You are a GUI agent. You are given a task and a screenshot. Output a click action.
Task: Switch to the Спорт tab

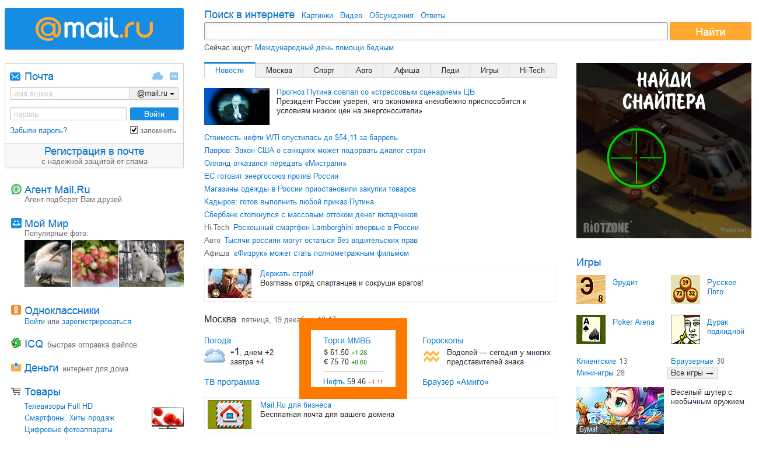click(x=324, y=70)
